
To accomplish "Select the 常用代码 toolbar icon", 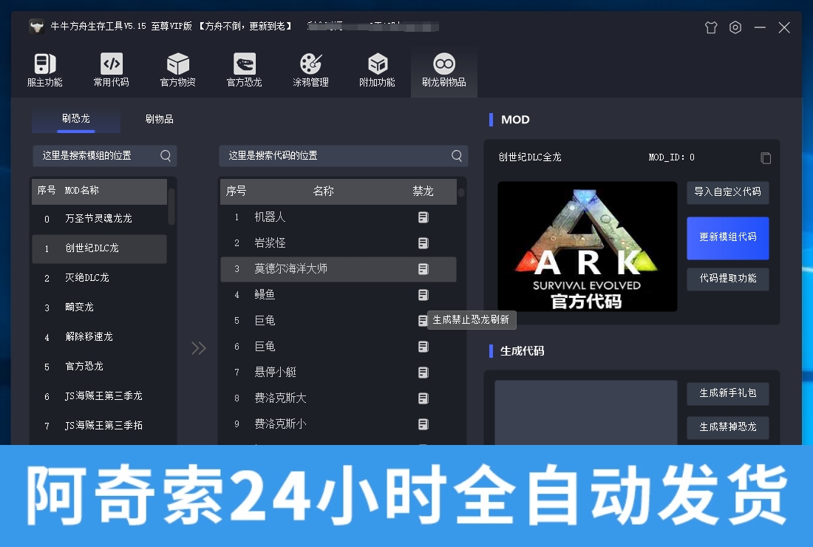I will [x=111, y=70].
